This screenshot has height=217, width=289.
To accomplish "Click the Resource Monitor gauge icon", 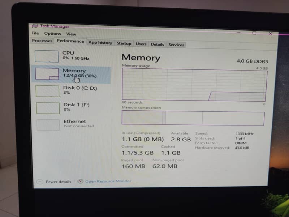I will (80, 182).
